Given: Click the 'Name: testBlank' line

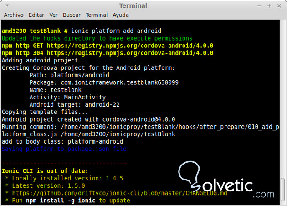Looking at the screenshot, I should [x=56, y=90].
